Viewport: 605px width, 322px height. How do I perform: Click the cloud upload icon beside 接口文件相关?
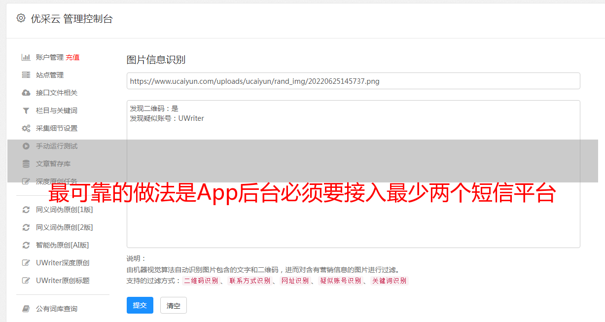tap(26, 93)
